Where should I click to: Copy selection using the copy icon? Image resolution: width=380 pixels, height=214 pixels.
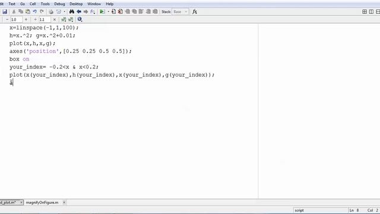(21, 12)
